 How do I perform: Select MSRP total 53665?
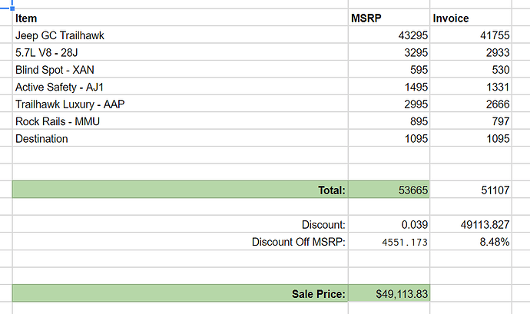[389, 190]
